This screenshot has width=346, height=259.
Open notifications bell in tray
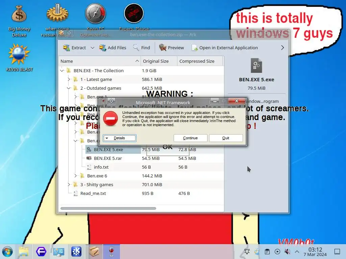coord(247,252)
